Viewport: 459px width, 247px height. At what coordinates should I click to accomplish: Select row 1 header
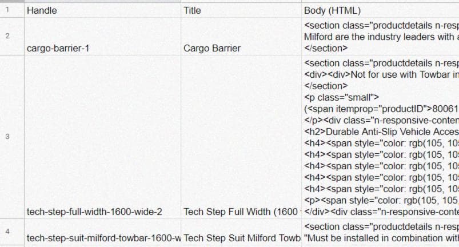tap(8, 10)
